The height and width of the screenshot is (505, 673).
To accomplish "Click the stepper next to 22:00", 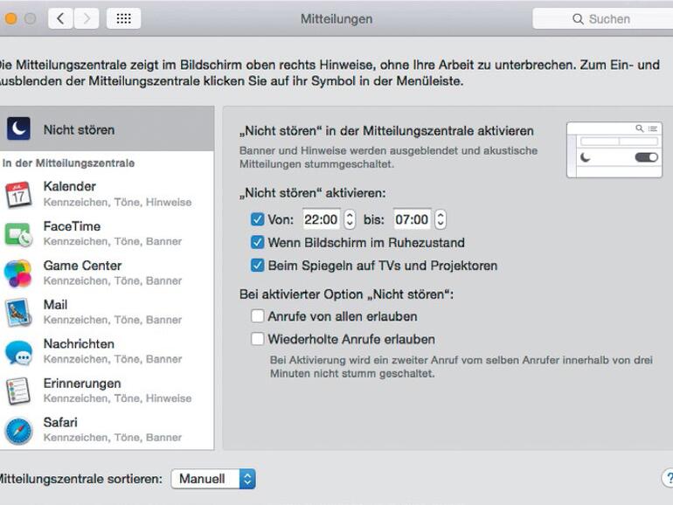I will [350, 219].
